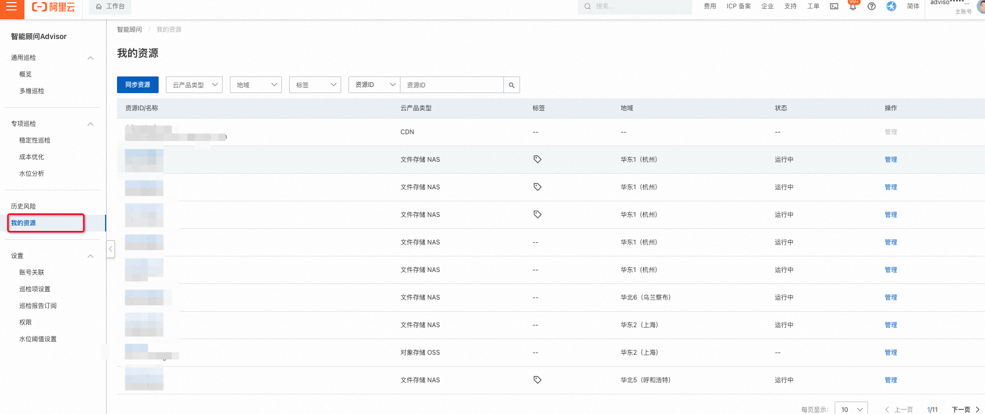This screenshot has height=414, width=985.
Task: Collapse the left sidebar with the arrow handle
Action: (x=110, y=249)
